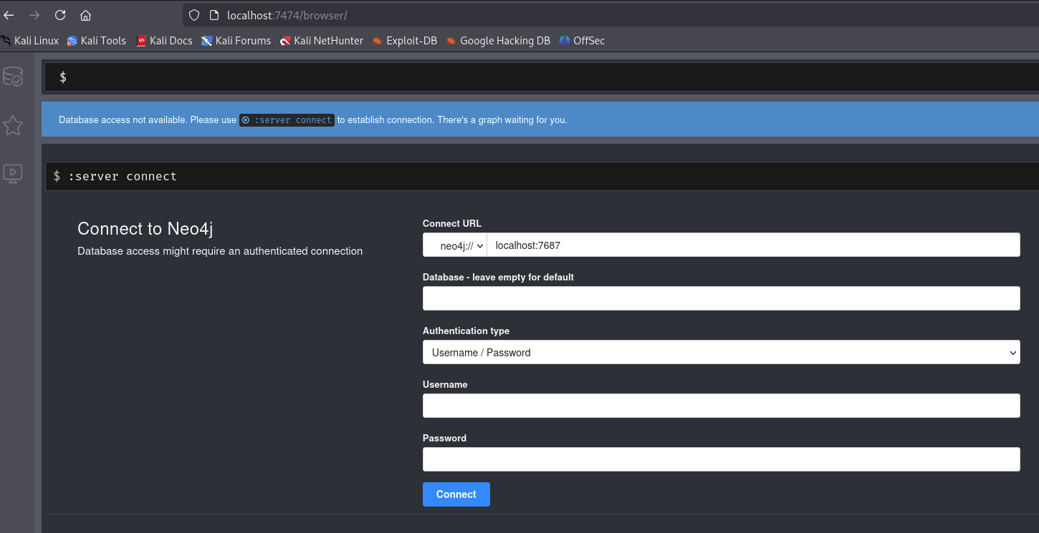
Task: Click the 'Authentication type' label
Action: 466,331
